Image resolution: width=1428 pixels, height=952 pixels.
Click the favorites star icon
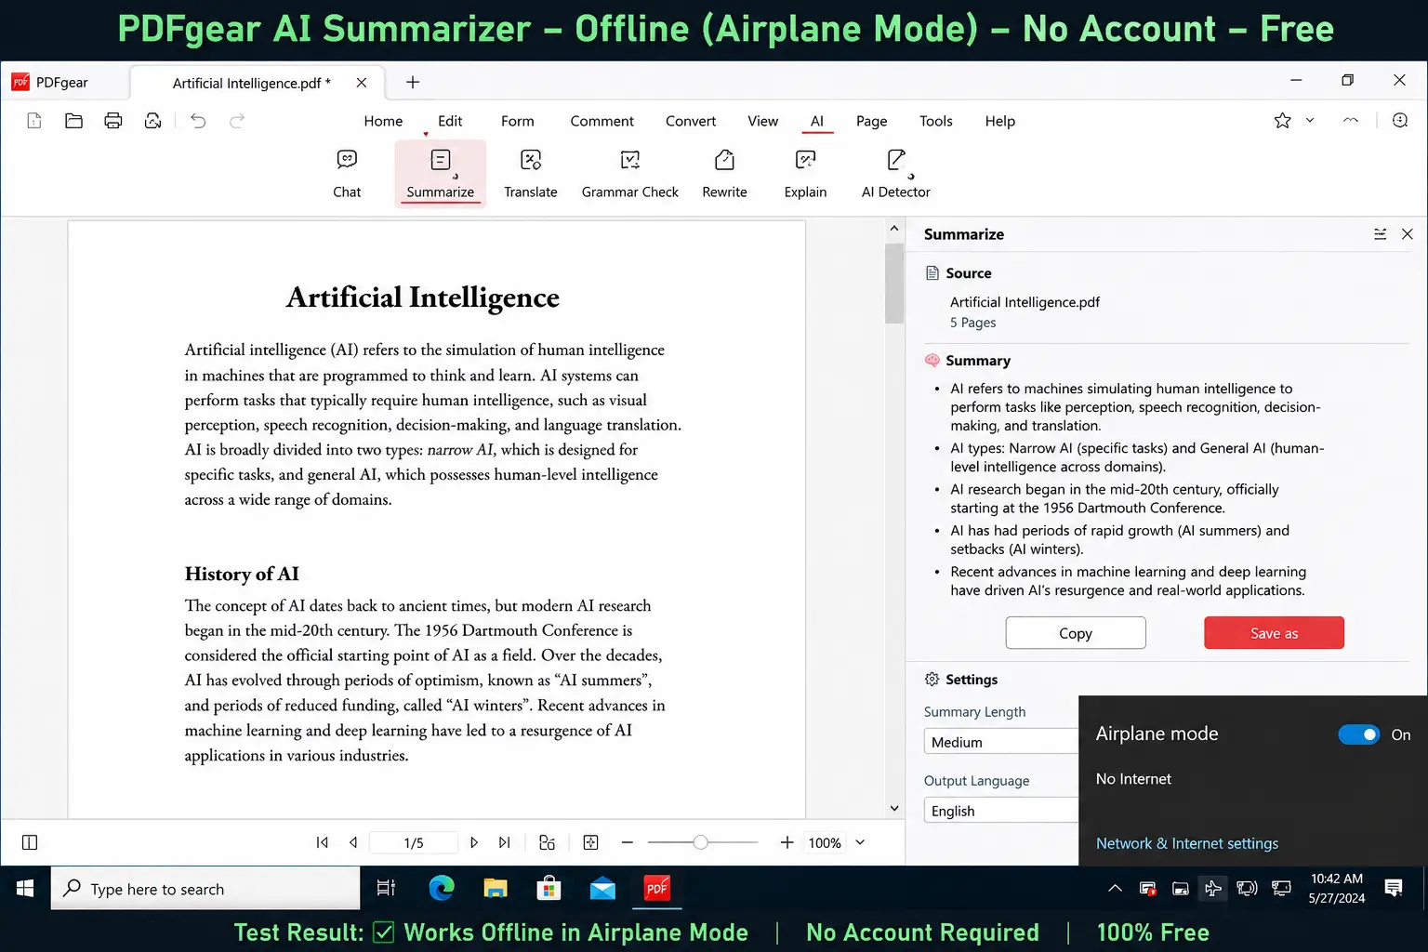pyautogui.click(x=1282, y=120)
